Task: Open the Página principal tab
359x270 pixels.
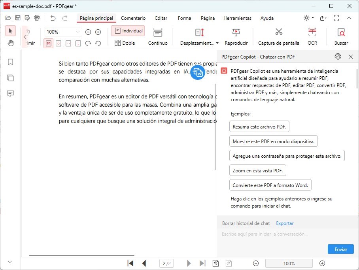Action: click(x=96, y=18)
